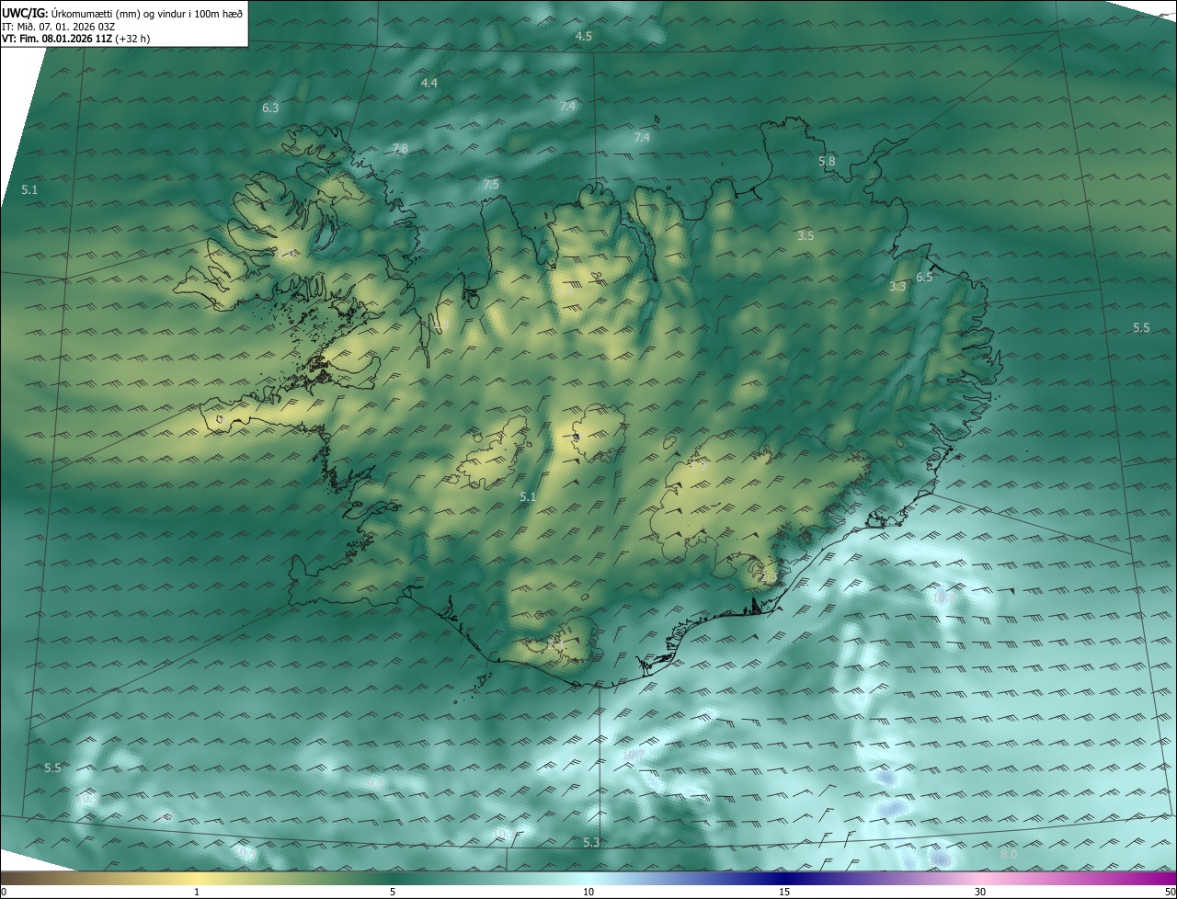
Task: Click the title 'UWC/IG: Úrkomumætti (mm) og vindur í 100m hæð'
Action: pos(122,13)
